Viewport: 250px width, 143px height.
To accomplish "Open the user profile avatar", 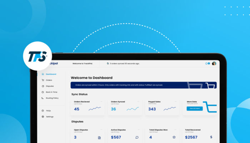I will pos(214,64).
